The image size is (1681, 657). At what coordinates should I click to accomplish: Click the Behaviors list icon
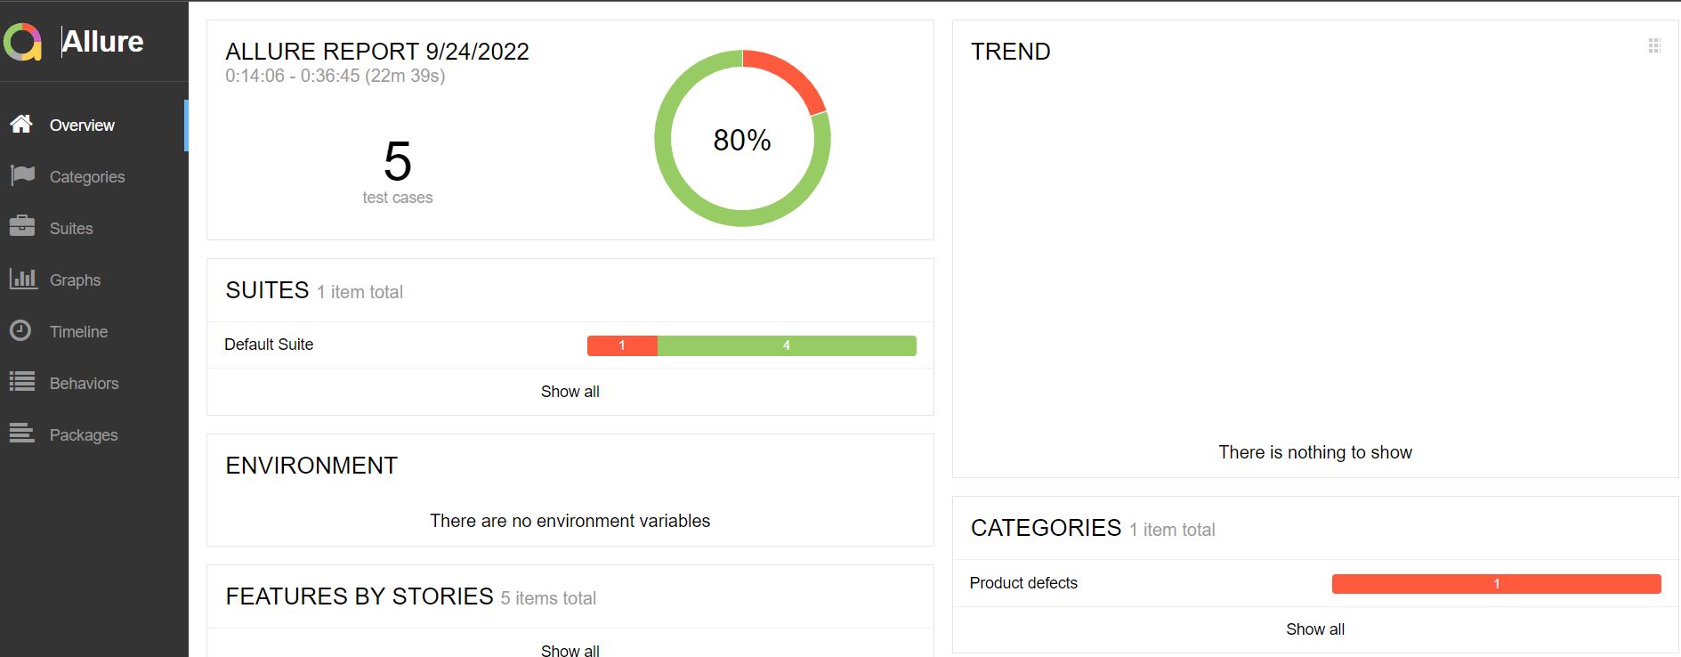click(21, 382)
